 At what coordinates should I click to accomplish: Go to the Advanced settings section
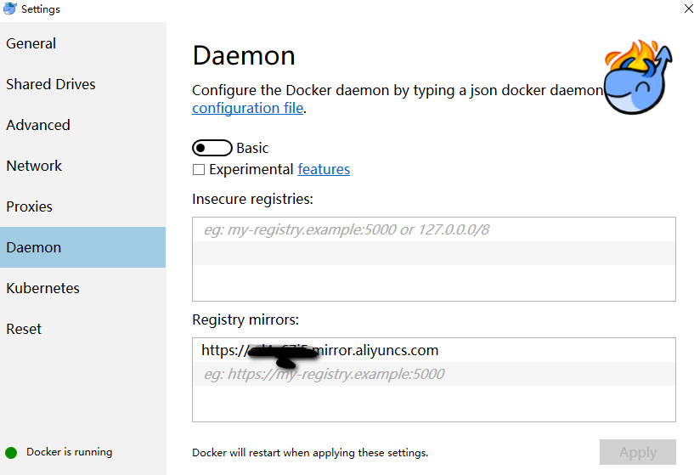pyautogui.click(x=38, y=125)
